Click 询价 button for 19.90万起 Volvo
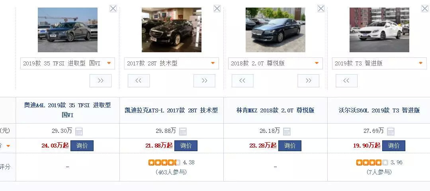 (x=394, y=146)
